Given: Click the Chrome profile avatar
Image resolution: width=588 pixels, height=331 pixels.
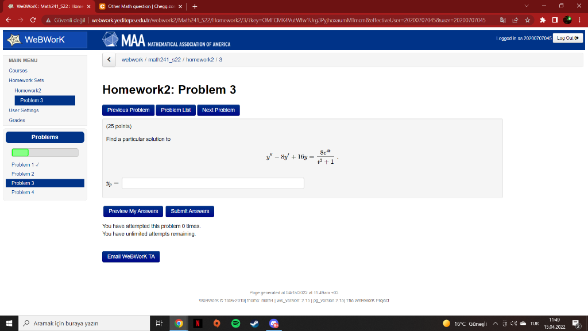Looking at the screenshot, I should (566, 20).
